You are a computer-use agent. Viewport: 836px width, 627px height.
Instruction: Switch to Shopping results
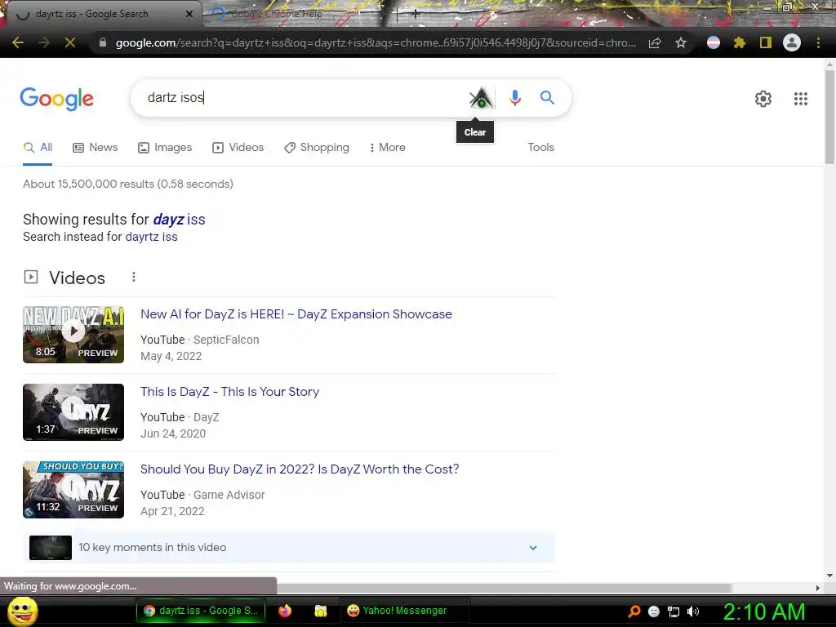coord(317,148)
